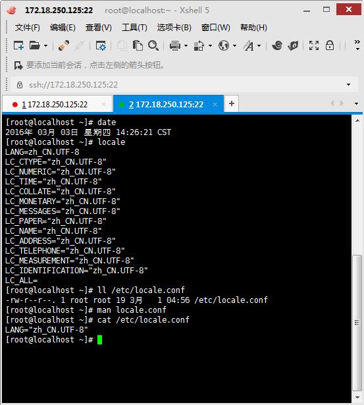Close the active tab 2 session
This screenshot has width=364, height=405.
point(215,104)
